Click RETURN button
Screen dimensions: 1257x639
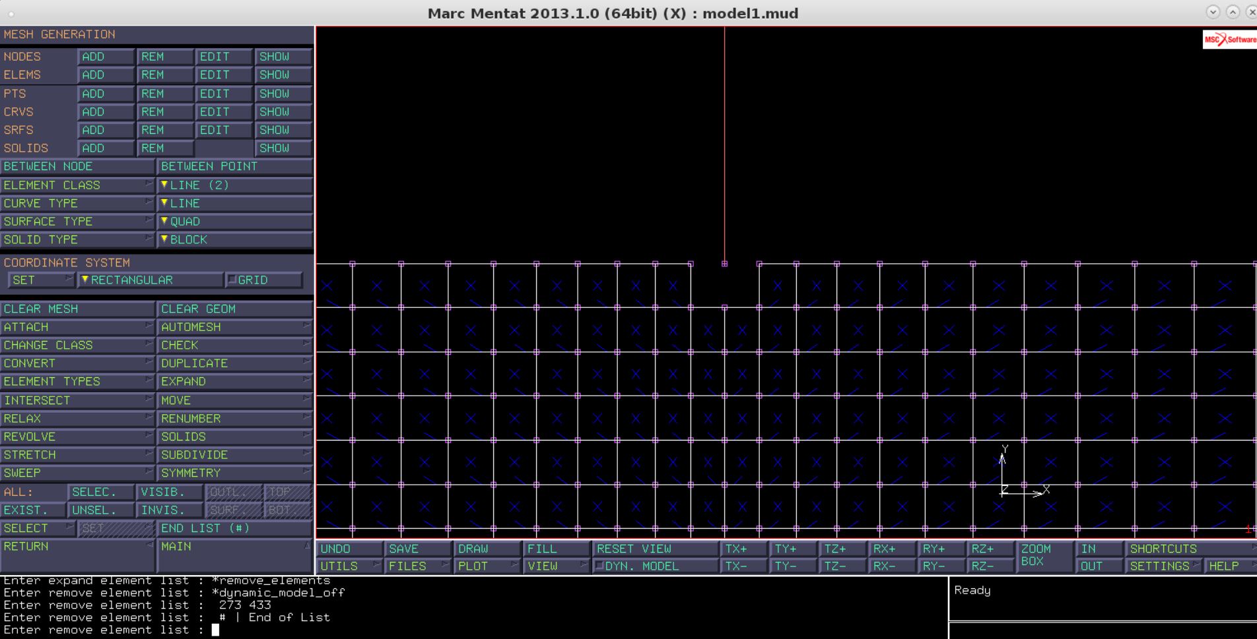coord(77,555)
